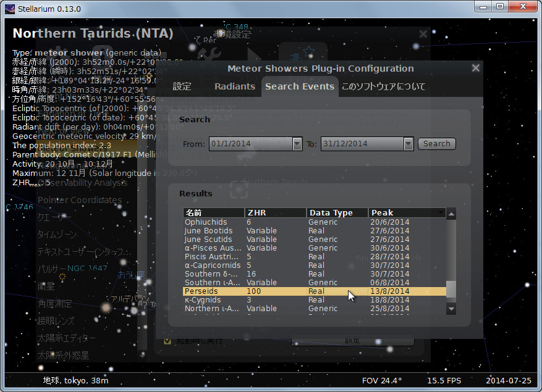The height and width of the screenshot is (392, 542).
Task: Click peak date 30/7/2014 of Southern δ row
Action: coord(389,274)
